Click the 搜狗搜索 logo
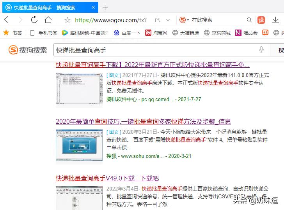The height and width of the screenshot is (210, 284). pos(28,50)
